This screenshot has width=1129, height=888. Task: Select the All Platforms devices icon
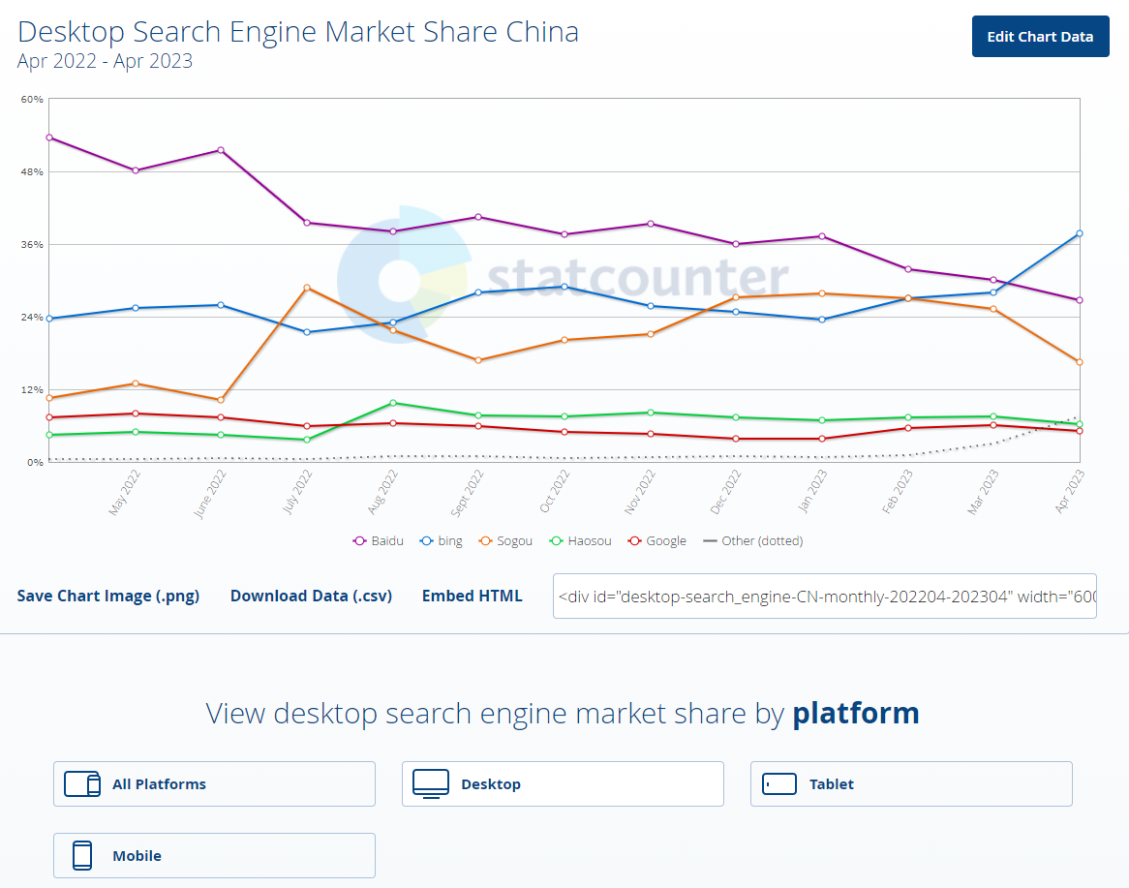82,784
